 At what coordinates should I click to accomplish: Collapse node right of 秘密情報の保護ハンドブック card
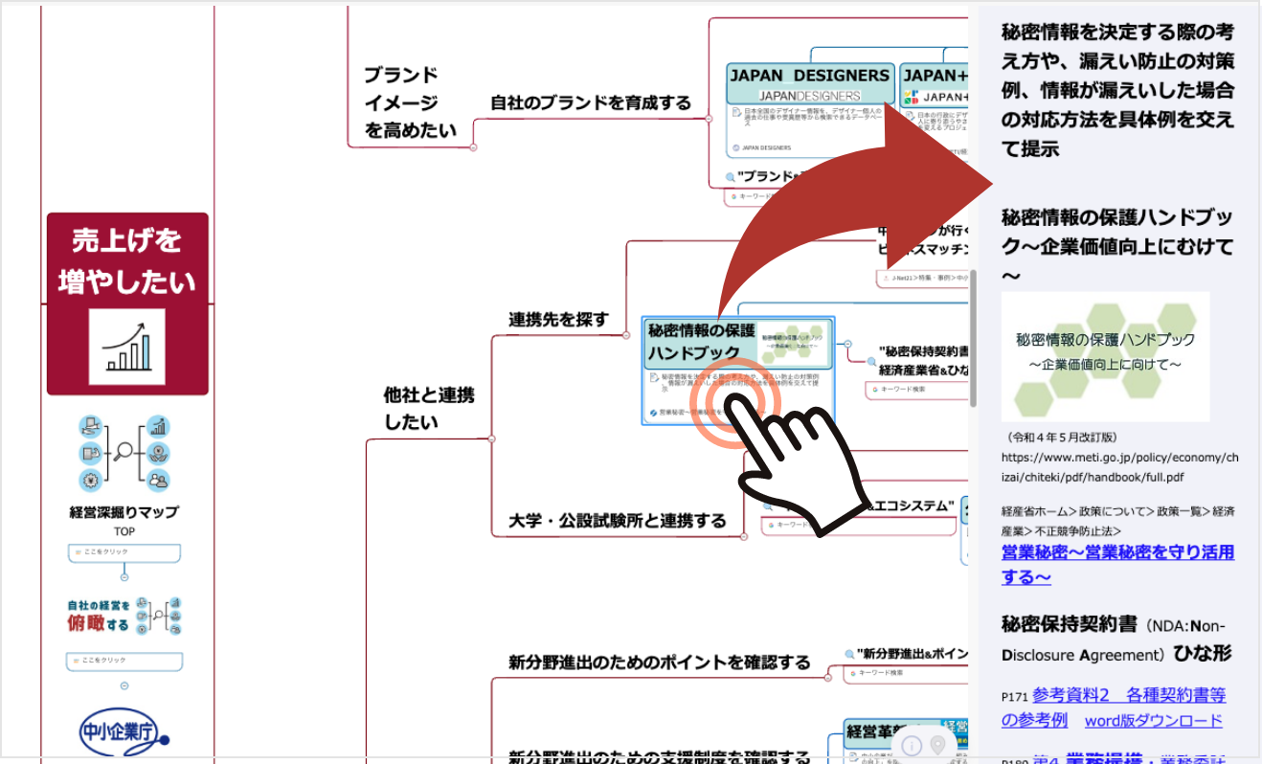[x=847, y=344]
